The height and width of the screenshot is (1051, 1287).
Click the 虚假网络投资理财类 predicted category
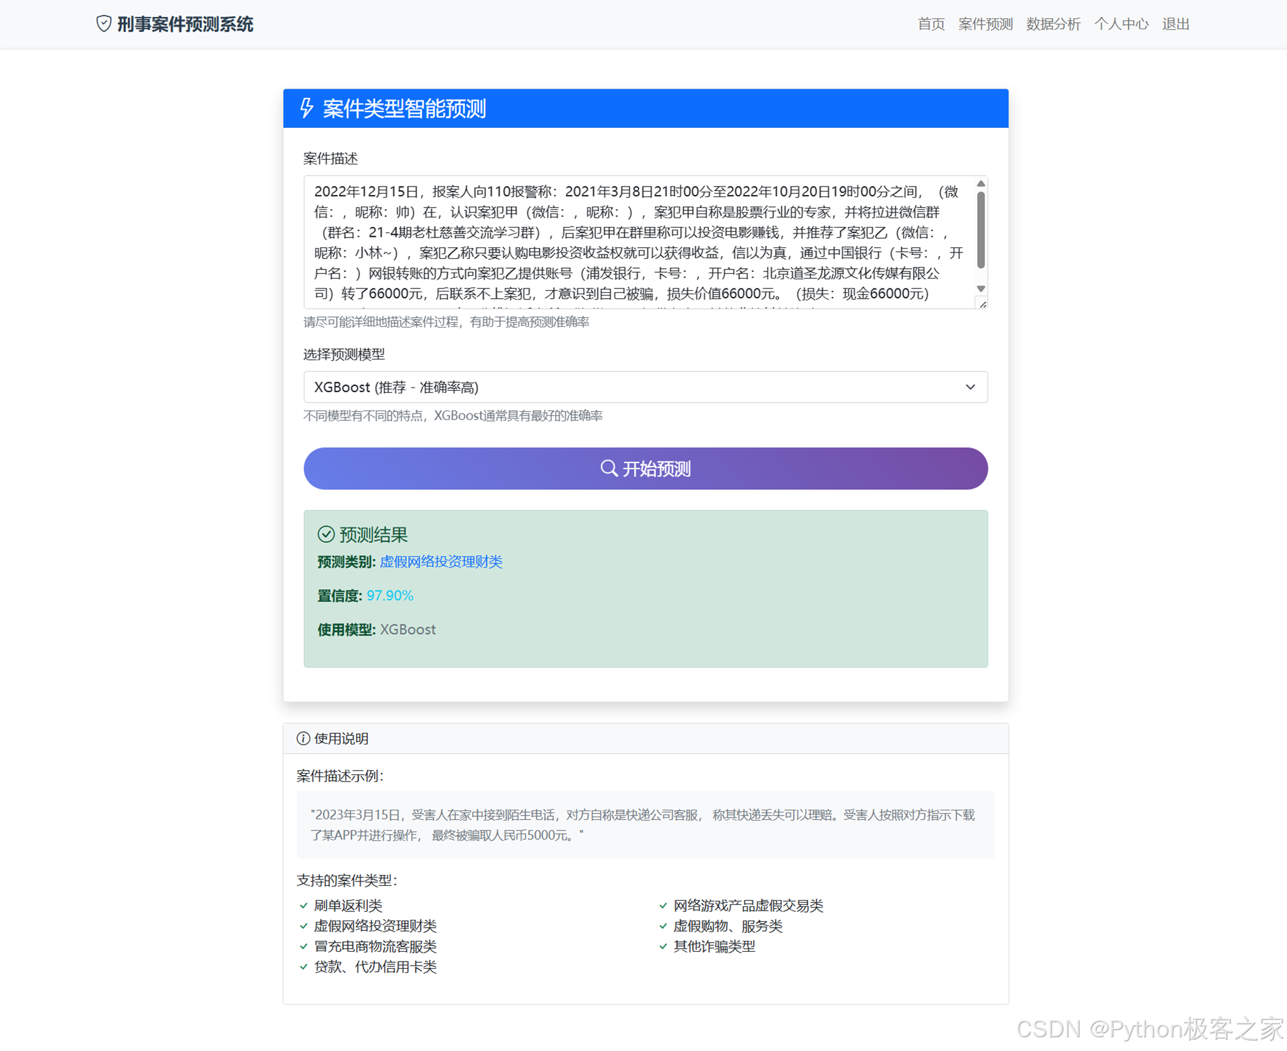point(441,562)
